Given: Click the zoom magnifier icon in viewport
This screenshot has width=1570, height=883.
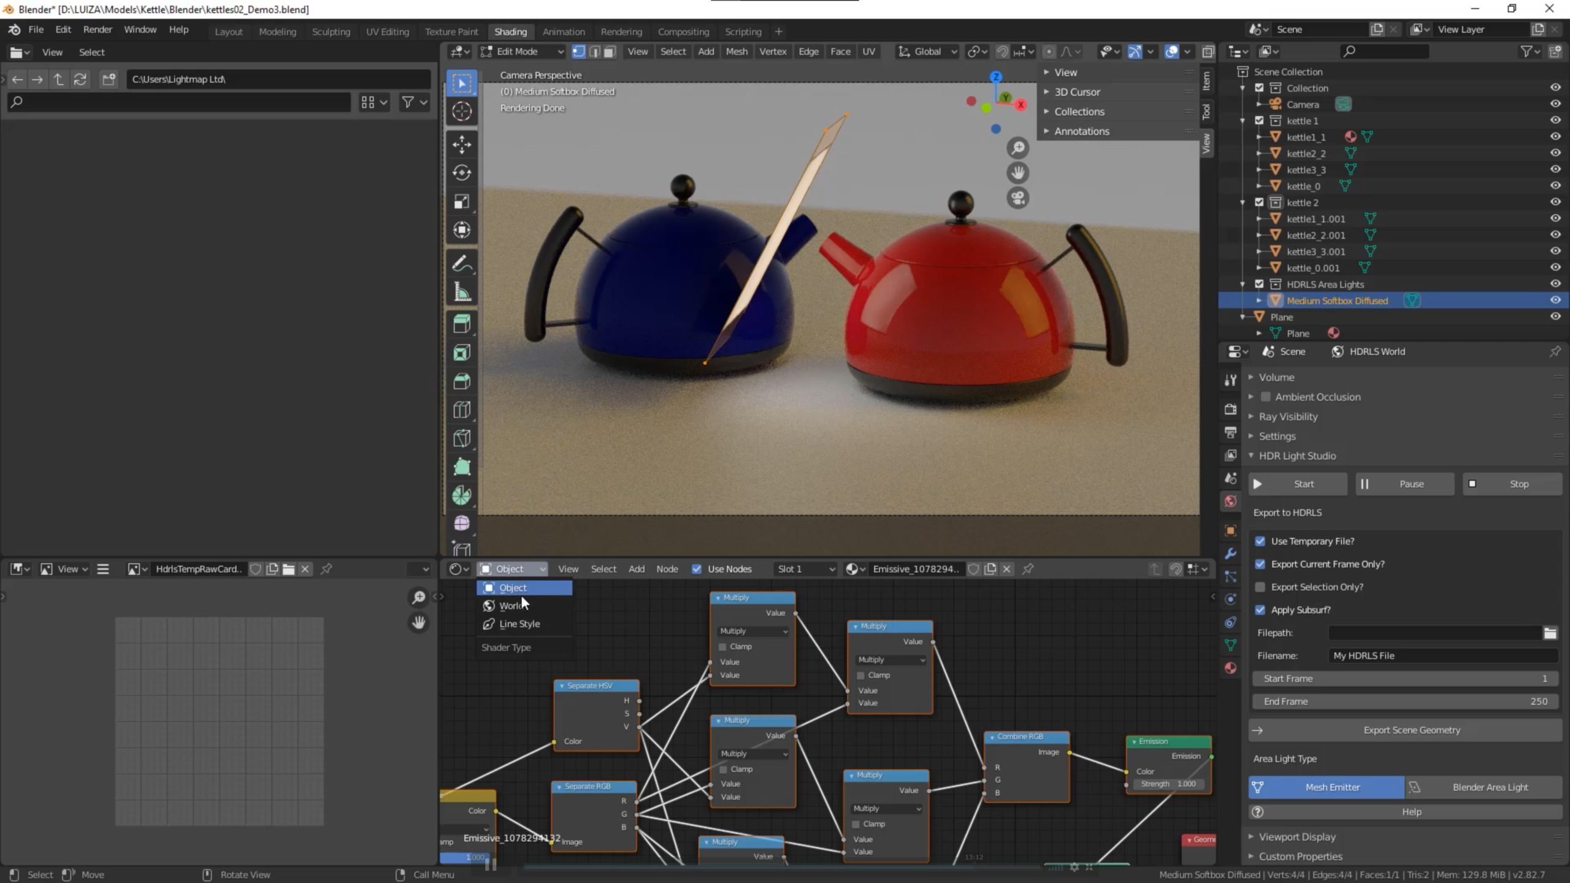Looking at the screenshot, I should tap(1018, 148).
